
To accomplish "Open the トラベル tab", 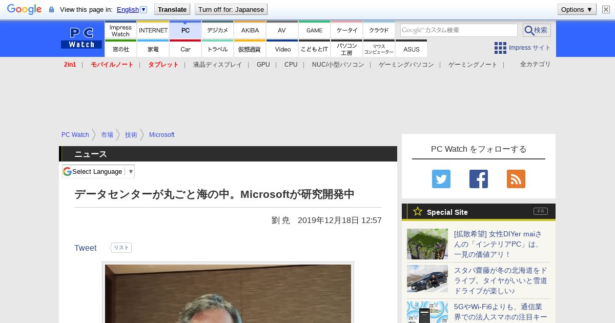I will point(218,49).
